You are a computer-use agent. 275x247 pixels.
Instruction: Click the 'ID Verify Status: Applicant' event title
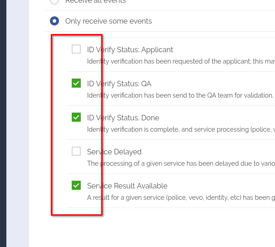[130, 50]
